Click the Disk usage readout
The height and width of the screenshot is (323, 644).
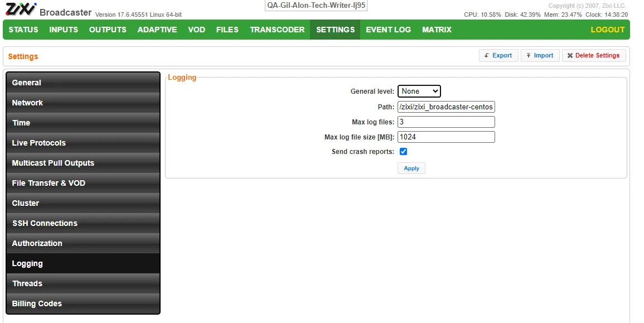(x=522, y=15)
